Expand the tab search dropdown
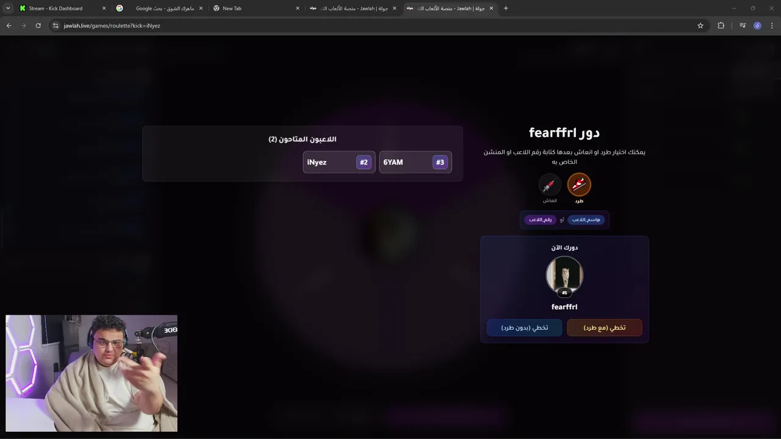Screen dimensions: 781x439 (x=8, y=9)
